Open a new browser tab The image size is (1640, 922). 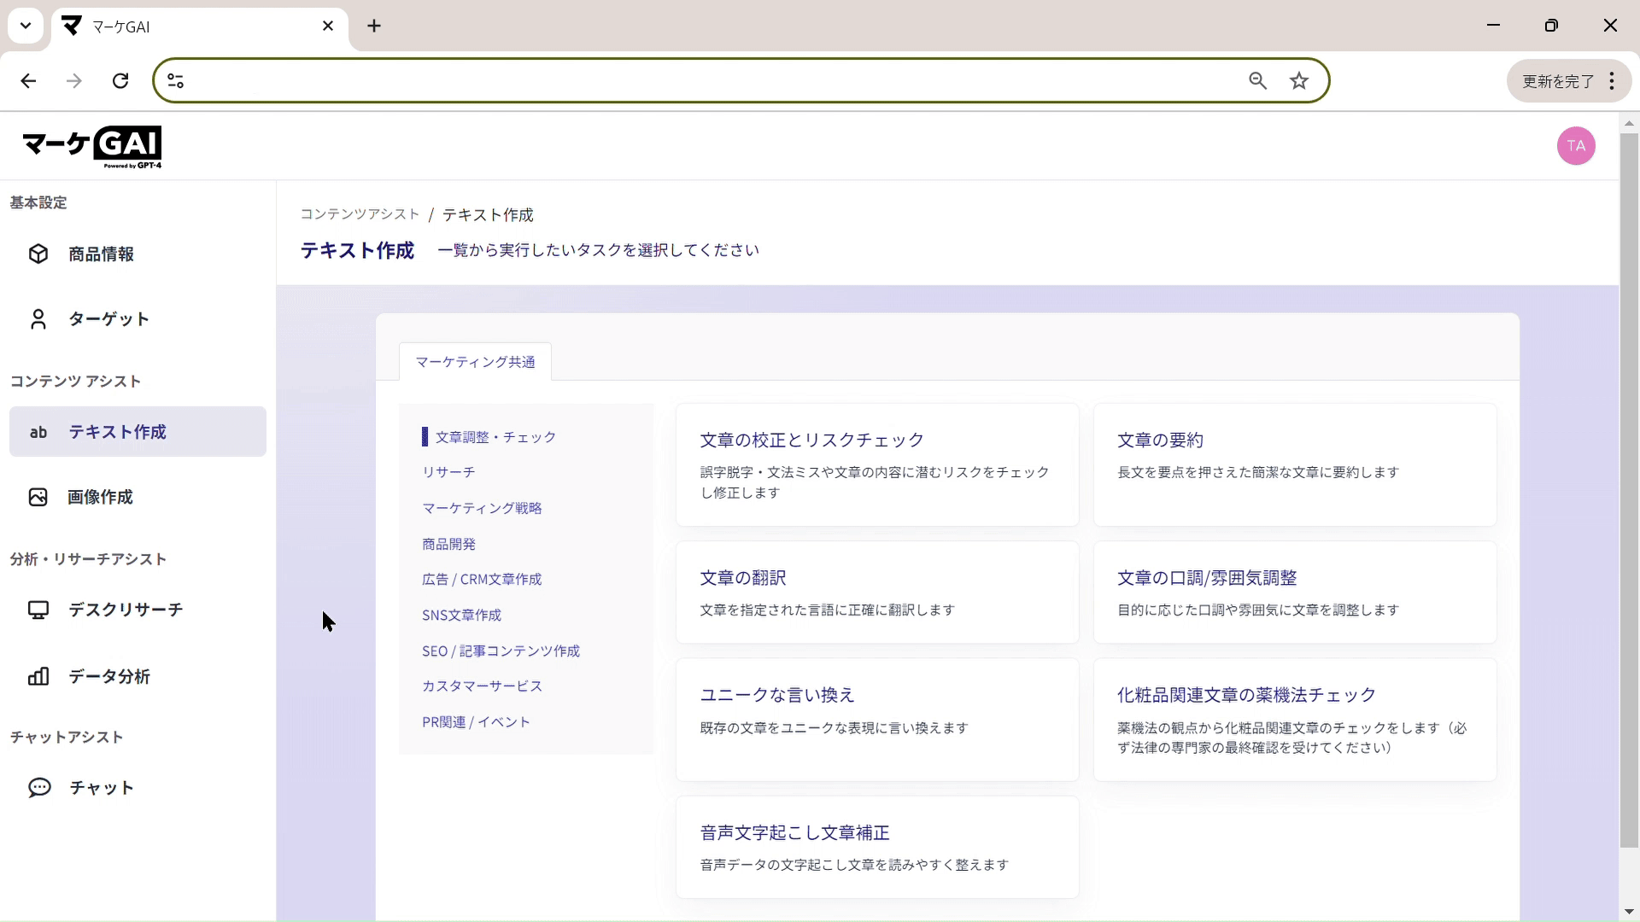pos(374,26)
